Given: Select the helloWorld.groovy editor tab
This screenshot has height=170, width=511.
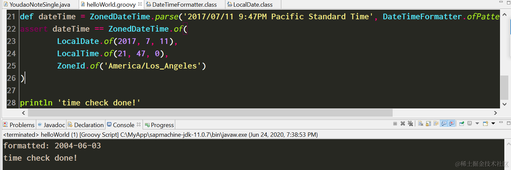Looking at the screenshot, I should (111, 5).
